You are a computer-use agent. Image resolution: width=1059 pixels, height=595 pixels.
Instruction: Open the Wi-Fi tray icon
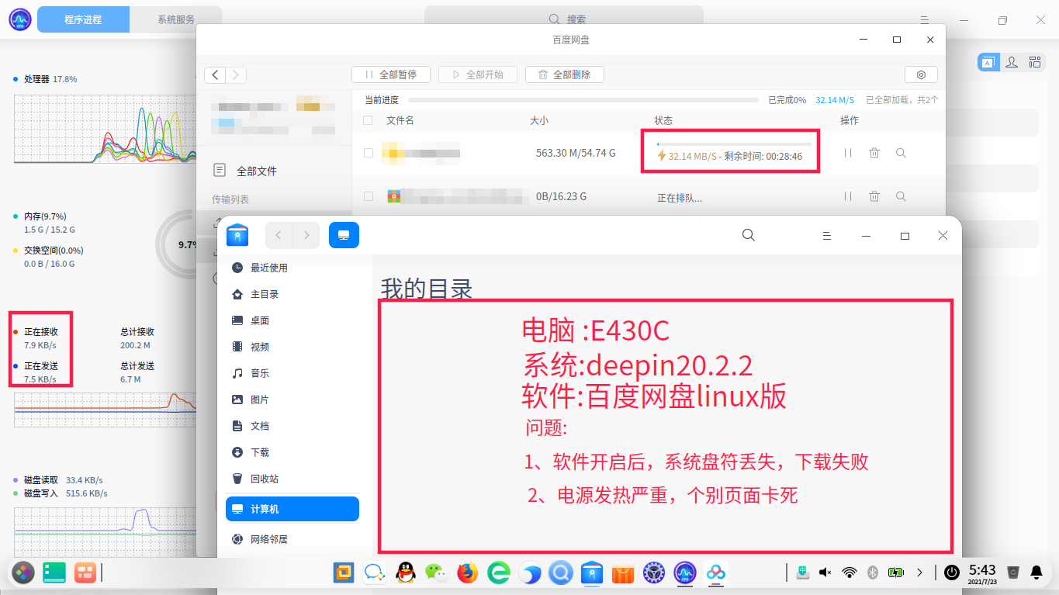[x=850, y=573]
